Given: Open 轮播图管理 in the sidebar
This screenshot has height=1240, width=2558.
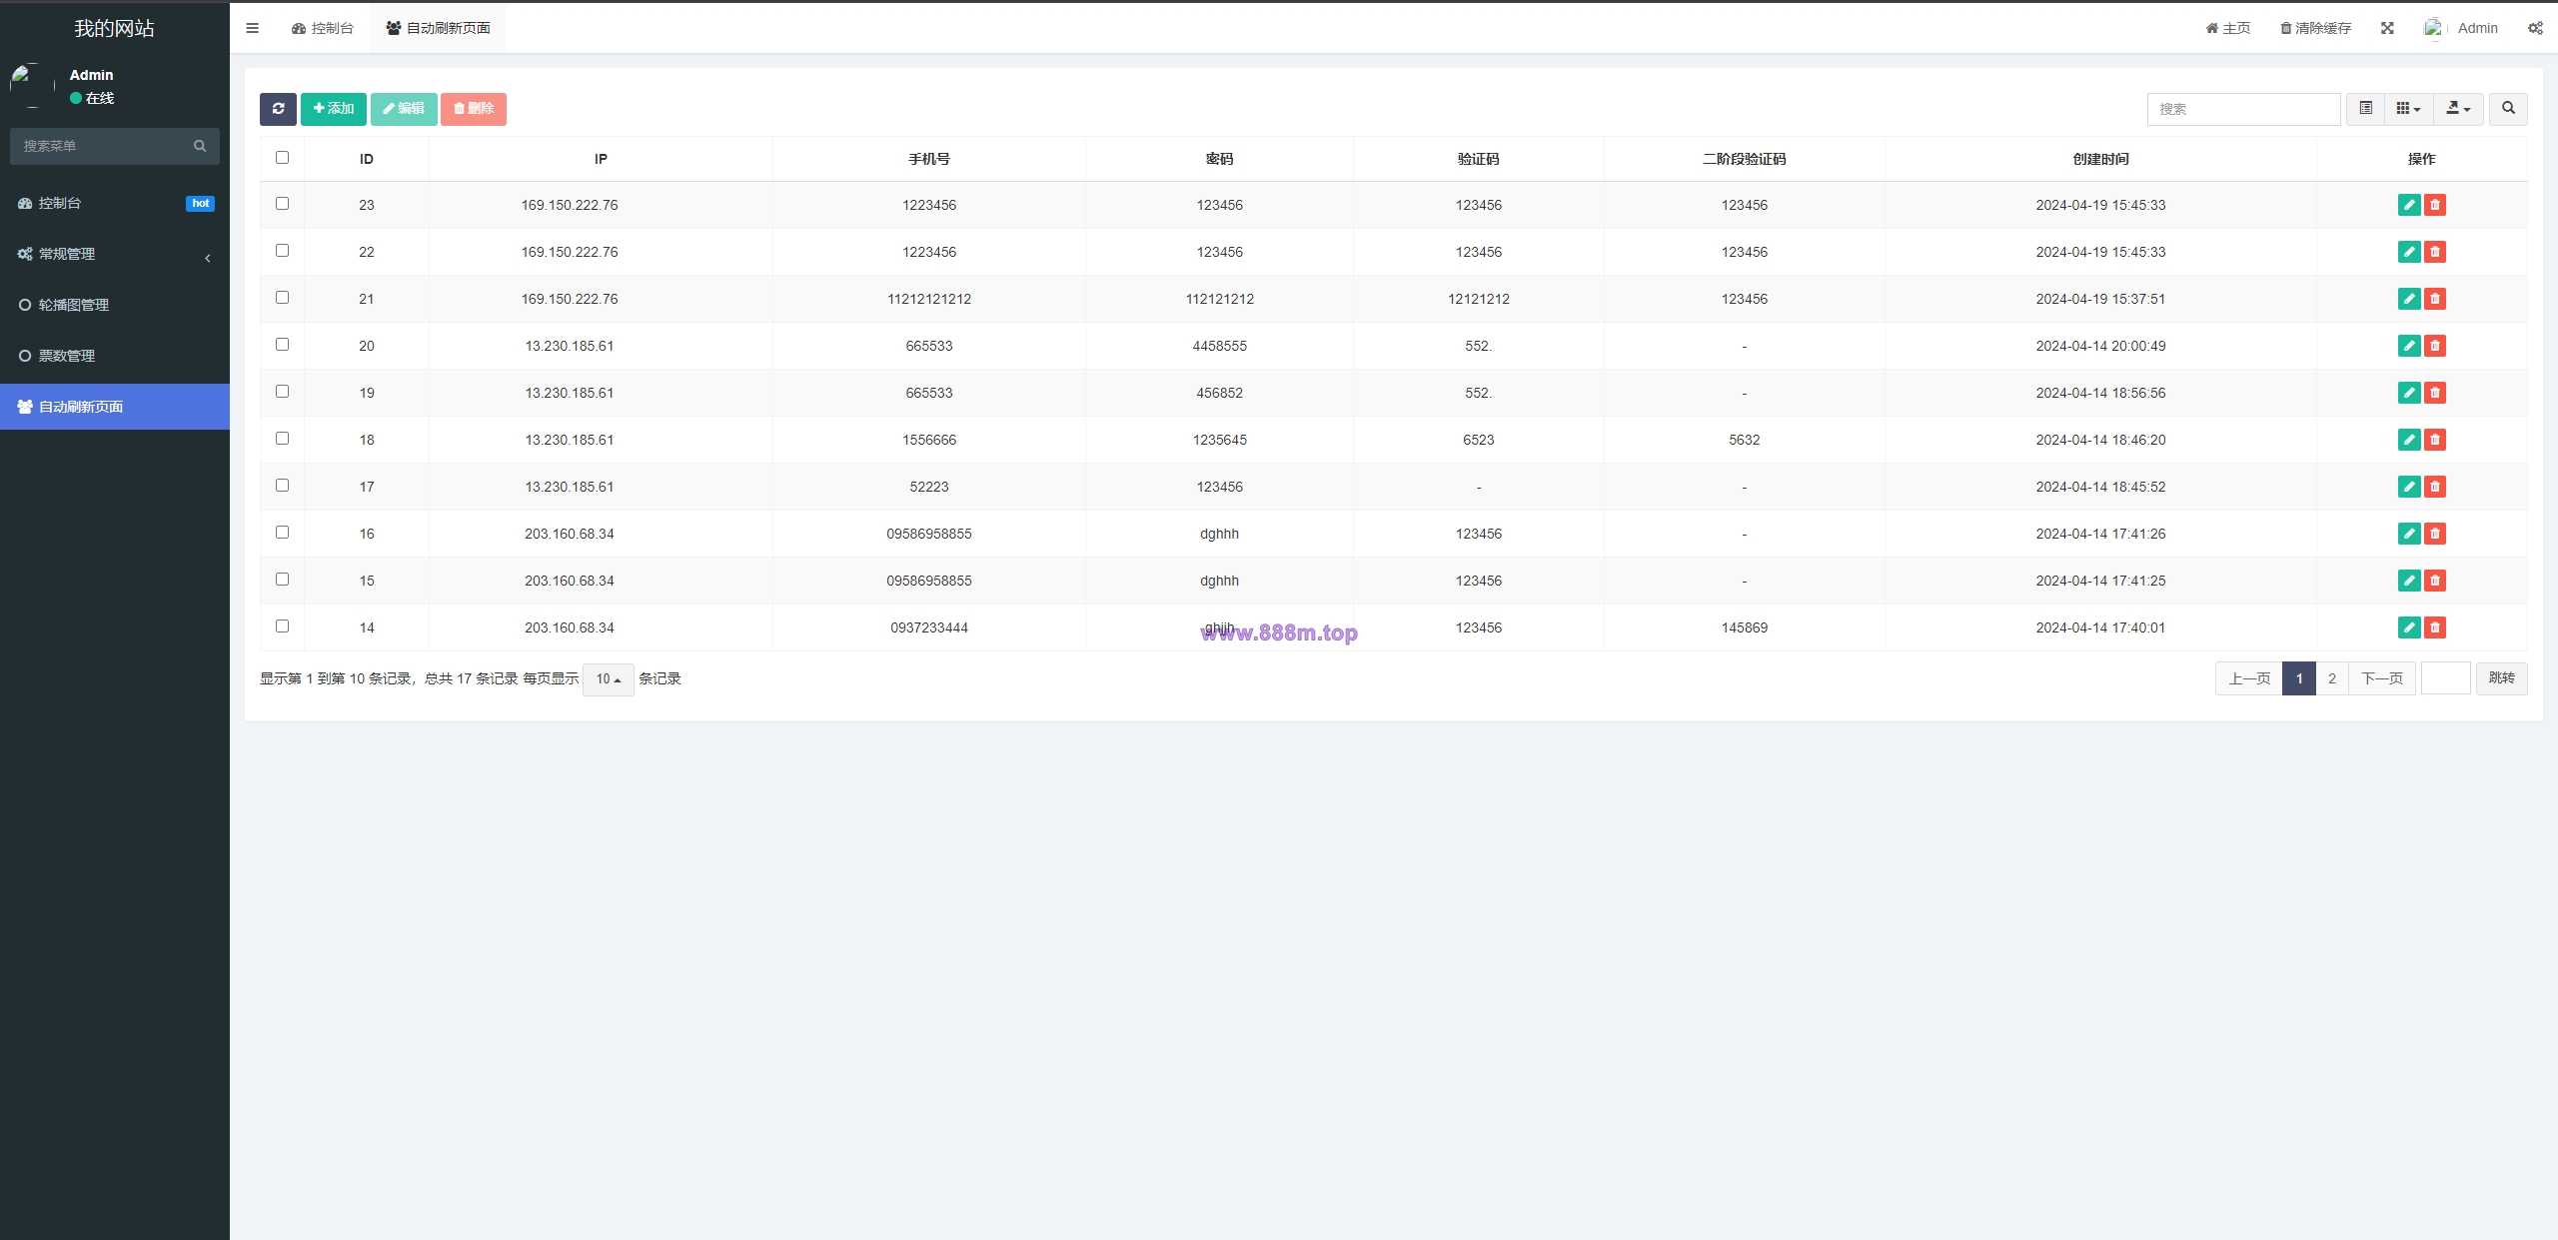Looking at the screenshot, I should 115,305.
